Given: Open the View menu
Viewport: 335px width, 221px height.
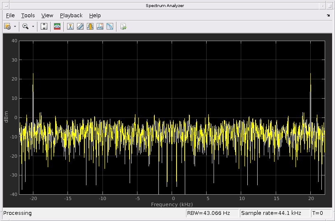Looking at the screenshot, I should click(x=47, y=16).
